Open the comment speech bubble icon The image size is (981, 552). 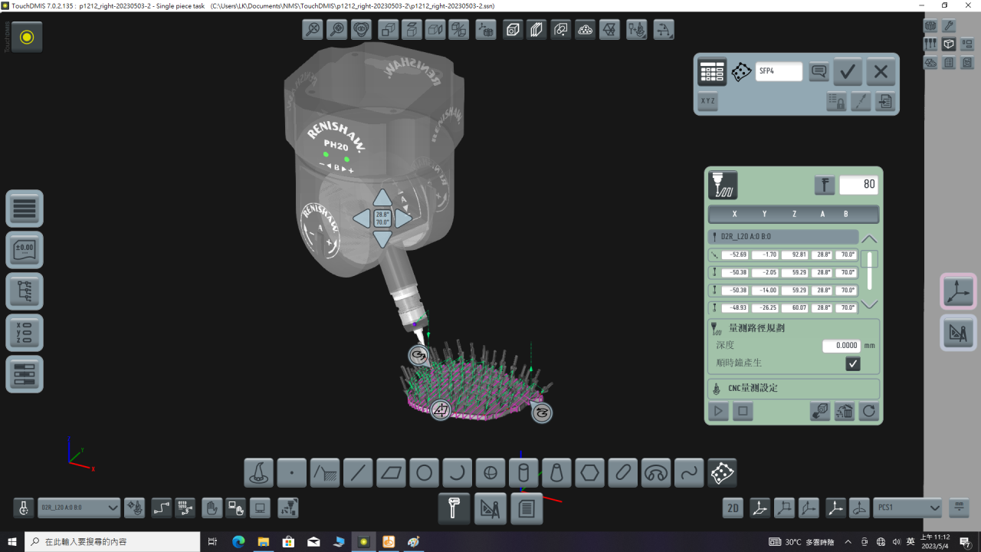pyautogui.click(x=819, y=71)
